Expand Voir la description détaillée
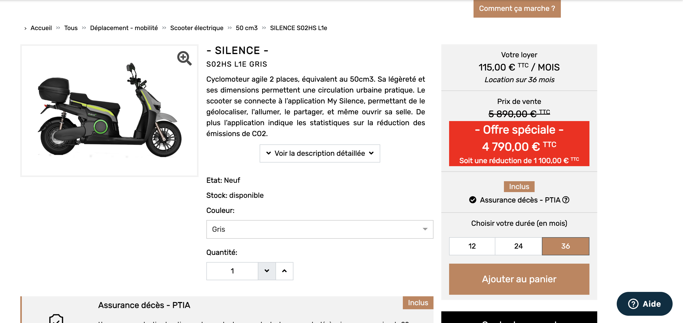The width and height of the screenshot is (683, 323). click(x=319, y=153)
